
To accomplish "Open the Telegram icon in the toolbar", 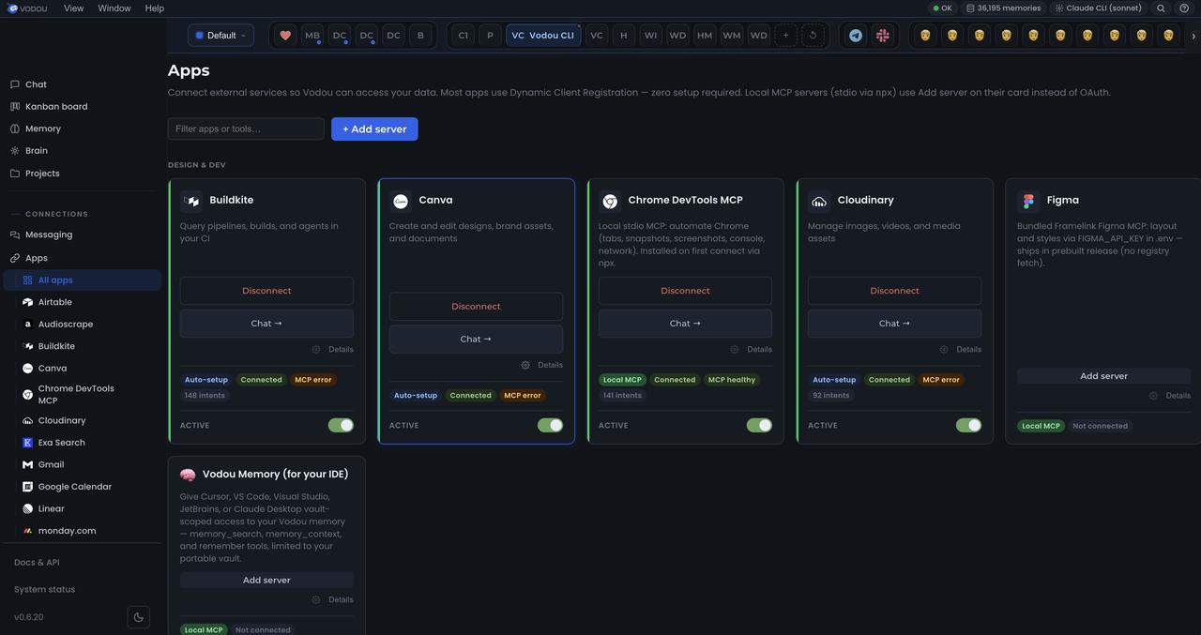I will point(856,36).
